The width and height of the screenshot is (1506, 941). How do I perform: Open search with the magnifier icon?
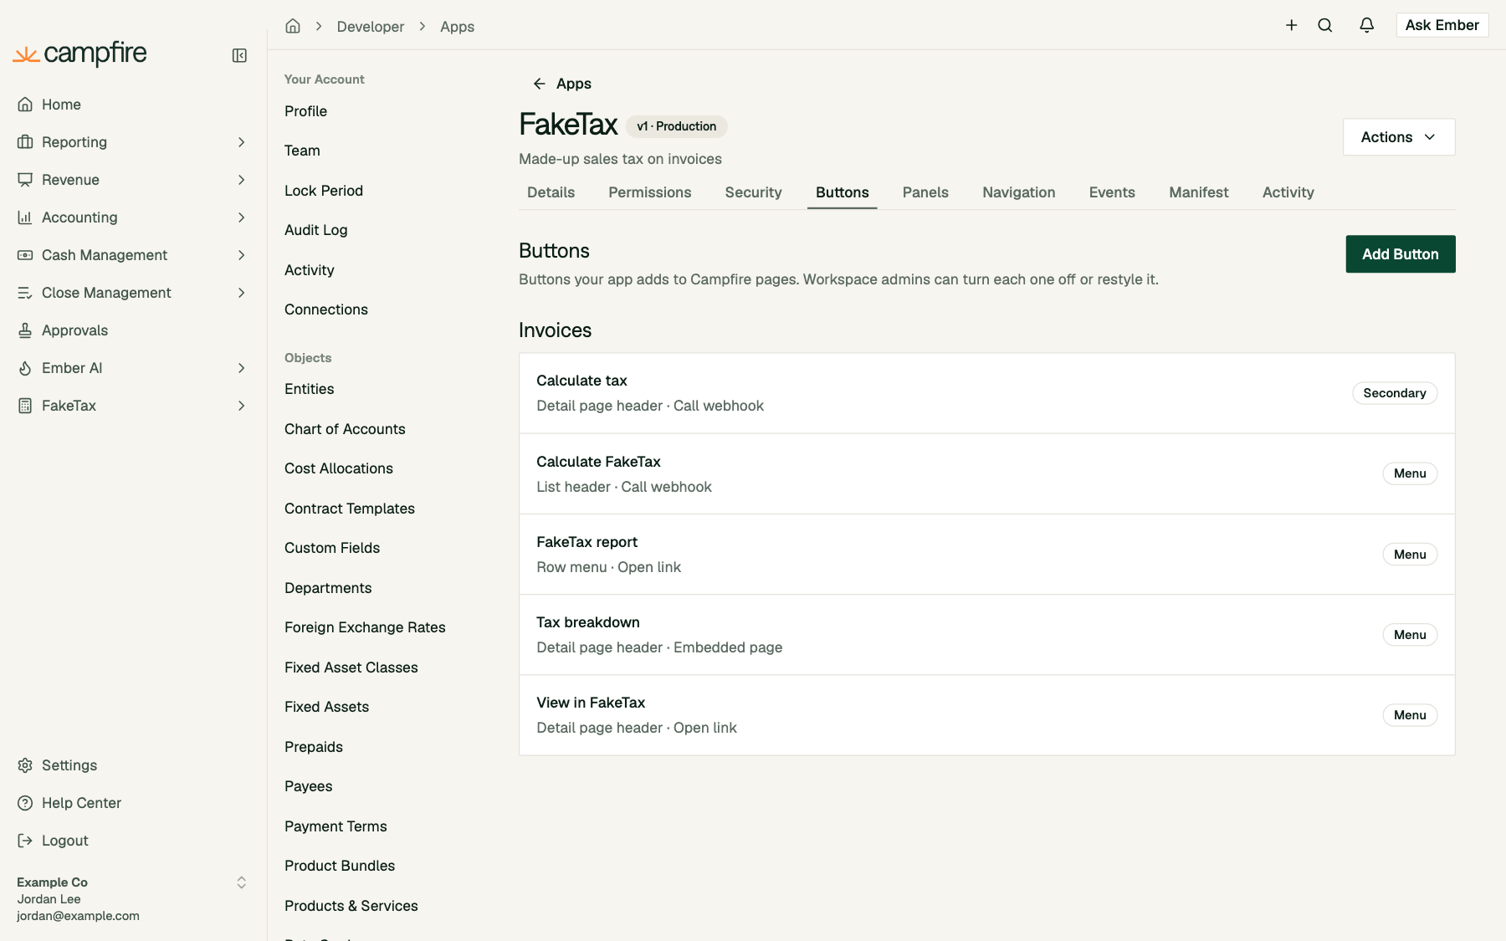pos(1325,25)
